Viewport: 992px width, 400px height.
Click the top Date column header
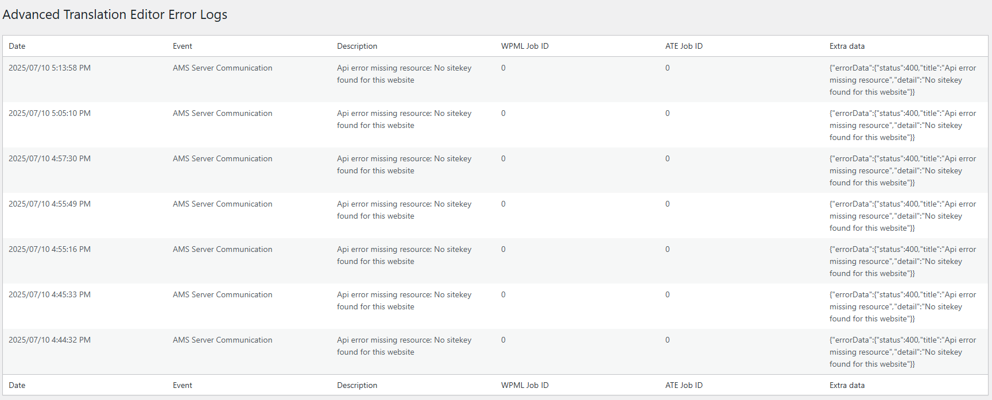click(x=17, y=46)
